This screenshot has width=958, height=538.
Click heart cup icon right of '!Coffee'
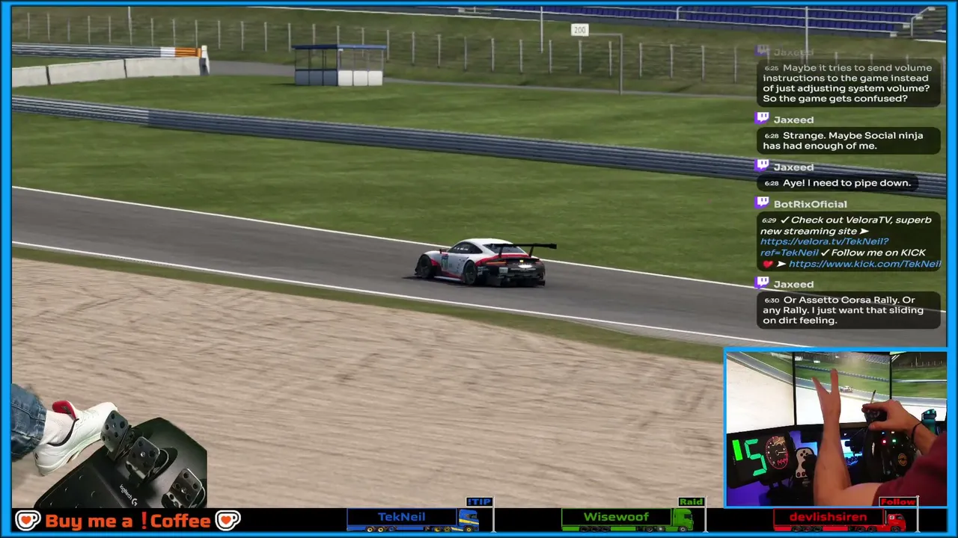coord(228,520)
